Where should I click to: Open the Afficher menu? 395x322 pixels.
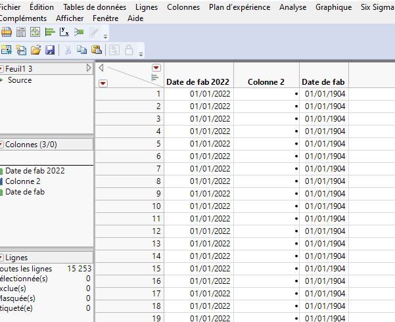pos(70,18)
